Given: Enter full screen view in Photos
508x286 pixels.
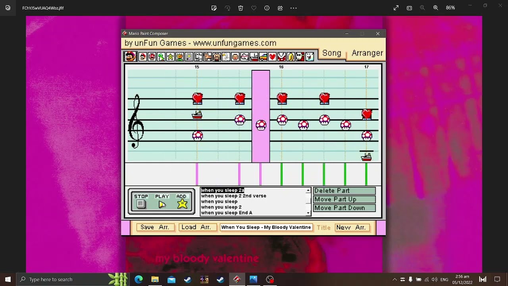Looking at the screenshot, I should 396,8.
